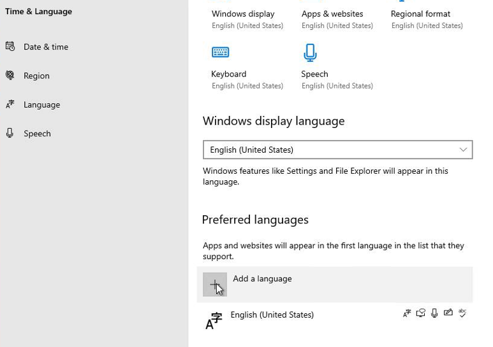Open Region settings page
Viewport: 493px width, 347px height.
click(36, 76)
